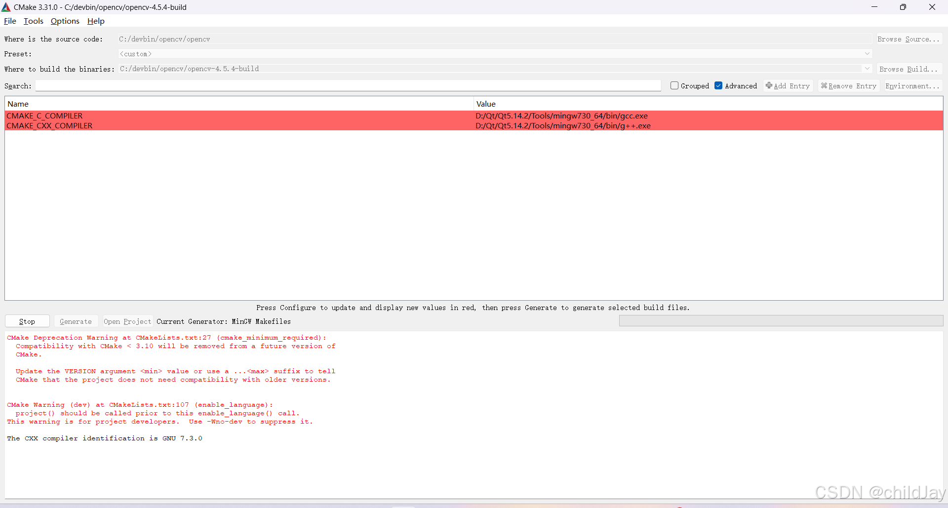Click the CMake Warning (dev) log line
948x508 pixels.
[x=140, y=405]
